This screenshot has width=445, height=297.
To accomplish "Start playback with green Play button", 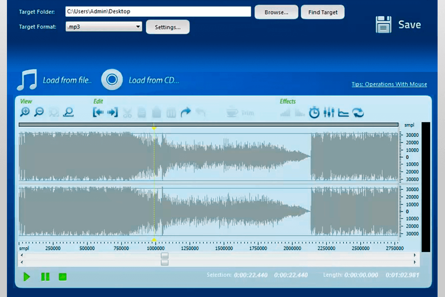I will tap(27, 277).
